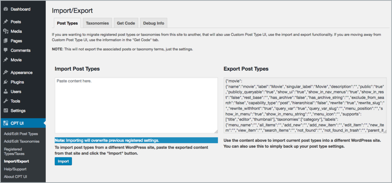
Task: Open the Help/Support submenu link
Action: (16, 170)
